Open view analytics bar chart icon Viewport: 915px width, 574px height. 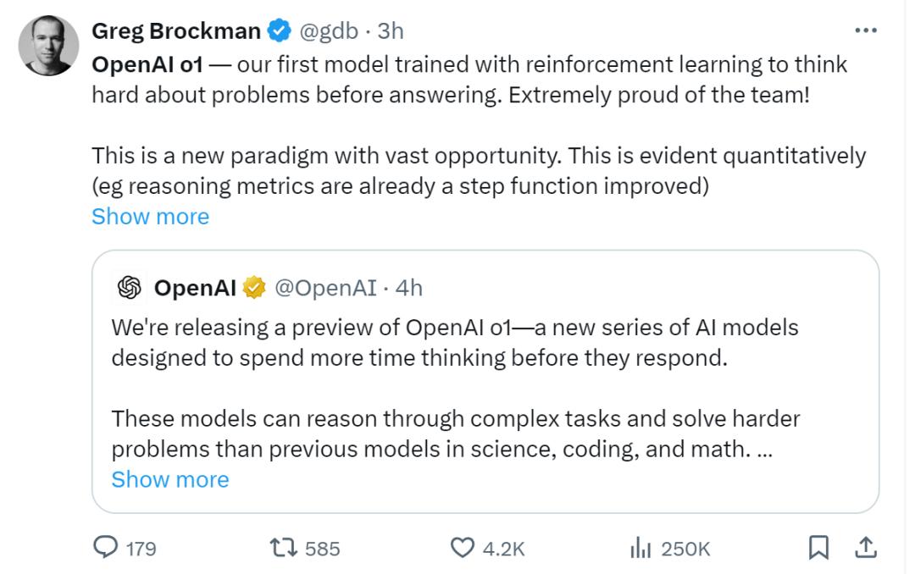639,549
